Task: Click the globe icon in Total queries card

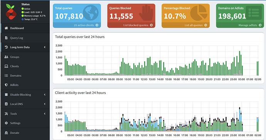Action: (x=91, y=13)
